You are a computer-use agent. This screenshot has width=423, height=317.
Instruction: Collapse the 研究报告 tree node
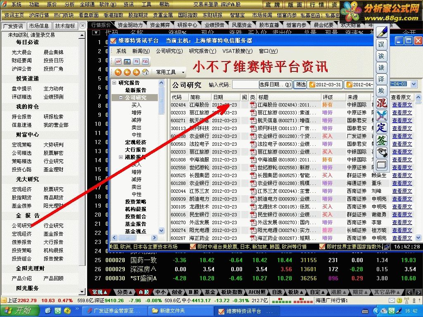tap(114, 83)
